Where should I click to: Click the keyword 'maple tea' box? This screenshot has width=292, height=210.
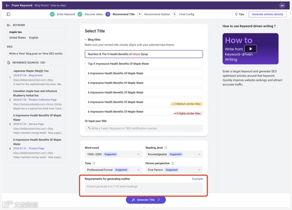(x=36, y=35)
